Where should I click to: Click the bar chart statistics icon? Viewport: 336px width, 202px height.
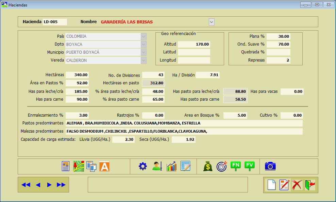point(171,166)
